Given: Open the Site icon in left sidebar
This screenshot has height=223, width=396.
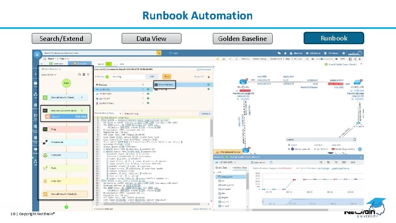Looking at the screenshot, I should click(x=35, y=95).
